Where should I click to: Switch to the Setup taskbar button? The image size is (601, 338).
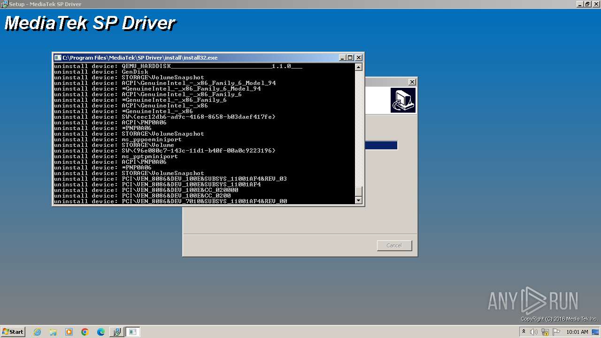117,332
